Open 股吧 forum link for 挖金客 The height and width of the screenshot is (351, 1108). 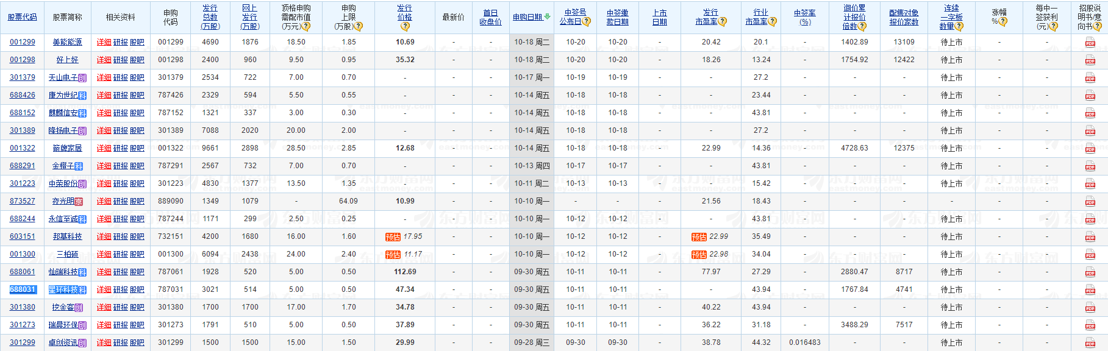[137, 308]
